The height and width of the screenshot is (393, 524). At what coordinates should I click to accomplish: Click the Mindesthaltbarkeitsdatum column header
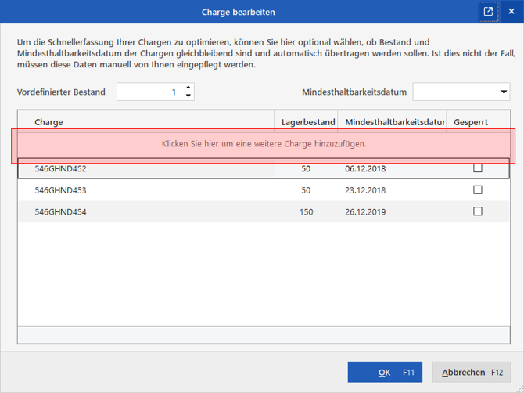click(392, 122)
